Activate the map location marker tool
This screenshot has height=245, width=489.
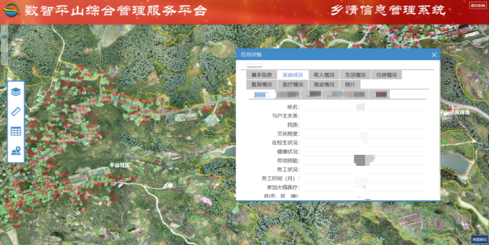pyautogui.click(x=16, y=151)
